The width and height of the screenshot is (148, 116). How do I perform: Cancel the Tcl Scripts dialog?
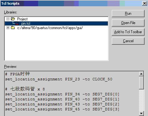128,41
